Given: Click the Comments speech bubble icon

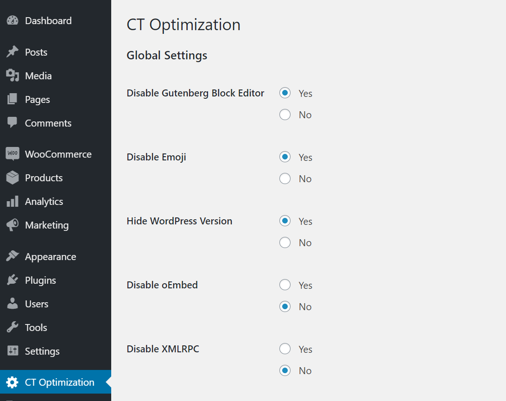Looking at the screenshot, I should pyautogui.click(x=13, y=123).
